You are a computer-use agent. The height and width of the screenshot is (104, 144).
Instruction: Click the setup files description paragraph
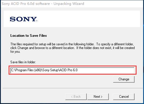72,48
